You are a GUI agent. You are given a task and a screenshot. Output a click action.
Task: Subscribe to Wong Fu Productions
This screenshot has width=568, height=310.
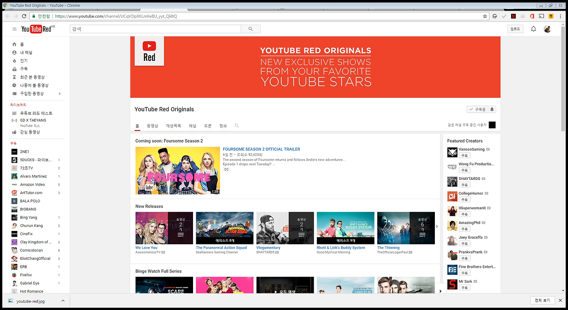464,170
